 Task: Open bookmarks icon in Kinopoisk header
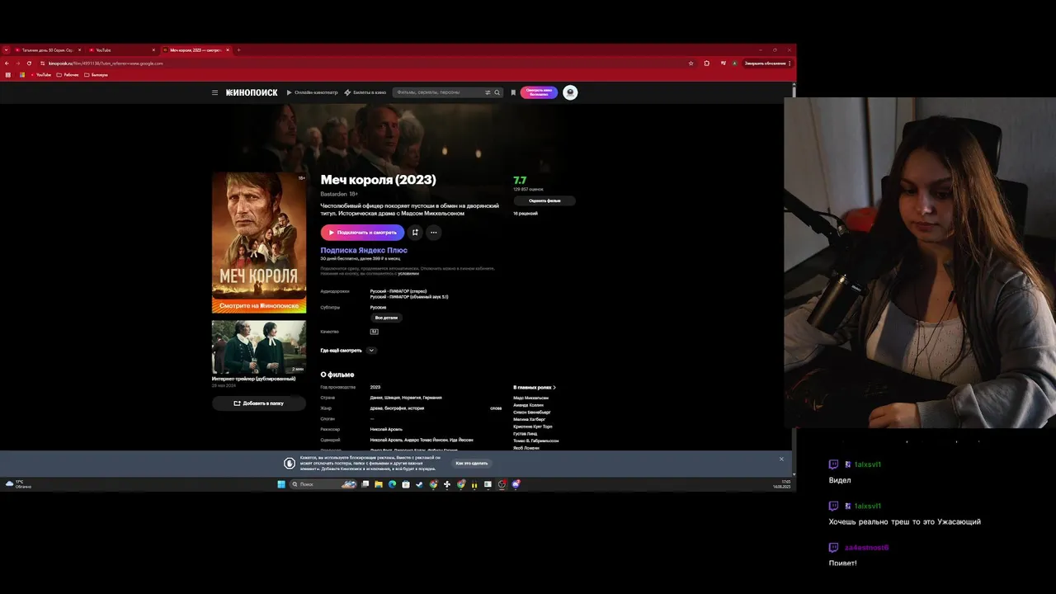point(513,92)
